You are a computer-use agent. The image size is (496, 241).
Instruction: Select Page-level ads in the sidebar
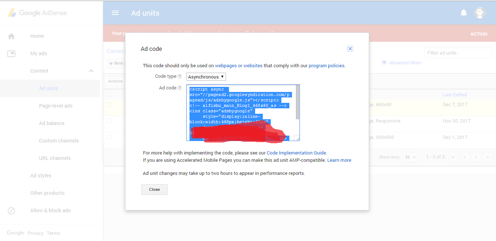pyautogui.click(x=56, y=106)
